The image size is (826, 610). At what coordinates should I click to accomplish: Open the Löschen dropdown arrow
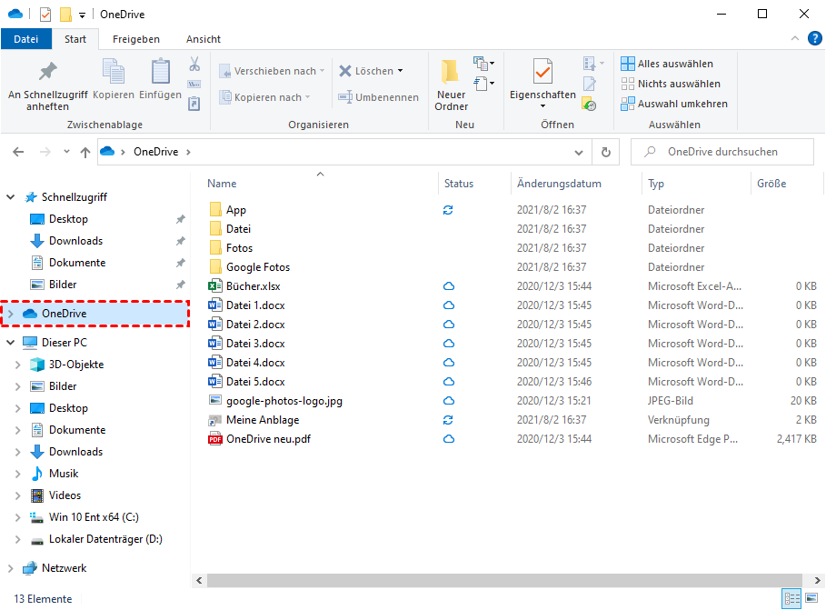tap(400, 71)
